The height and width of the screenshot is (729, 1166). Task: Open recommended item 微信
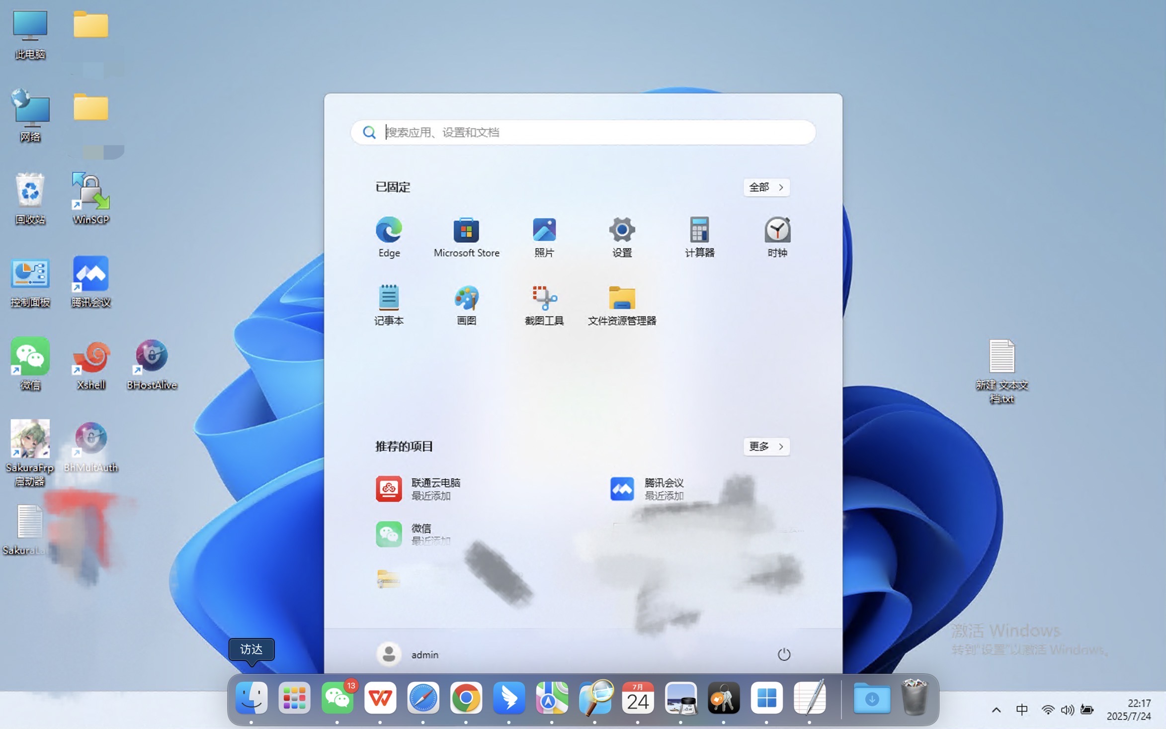pyautogui.click(x=414, y=534)
